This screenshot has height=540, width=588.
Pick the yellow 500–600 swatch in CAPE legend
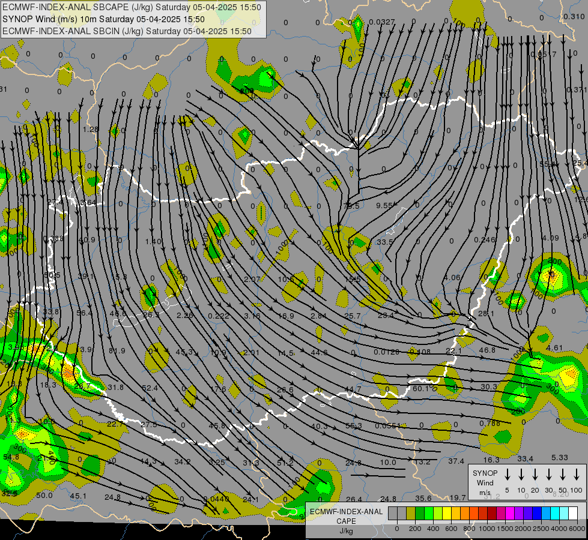447,514
